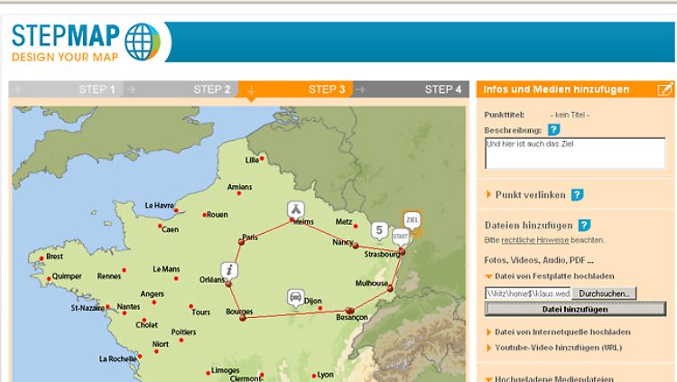This screenshot has height=382, width=677.
Task: Open help icon next to Beschreibung
Action: [554, 129]
